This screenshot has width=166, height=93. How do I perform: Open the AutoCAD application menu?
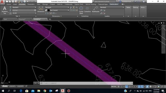click(x=2, y=2)
